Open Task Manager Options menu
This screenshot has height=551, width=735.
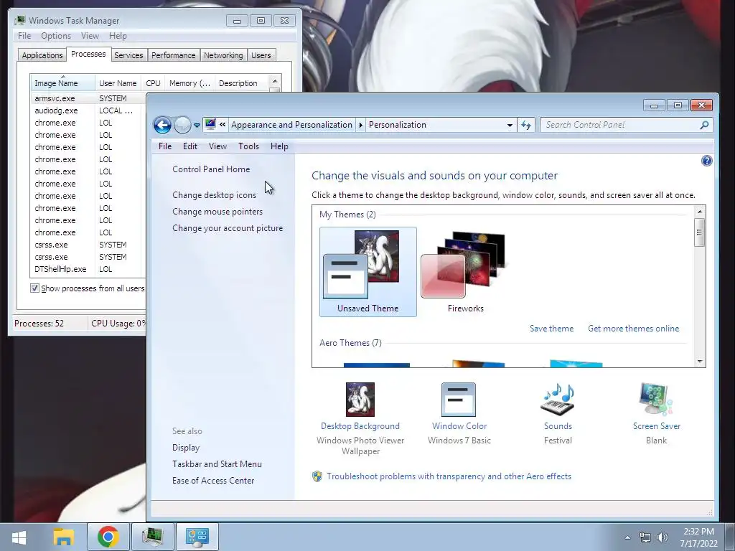(56, 36)
